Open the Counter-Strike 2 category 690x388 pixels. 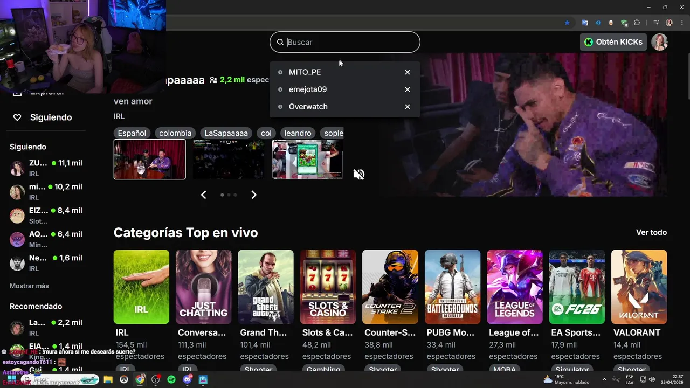(390, 287)
